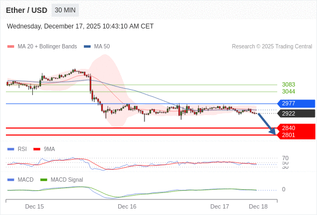Click the 30 MIN timeframe badge
This screenshot has width=317, height=215.
pos(65,10)
